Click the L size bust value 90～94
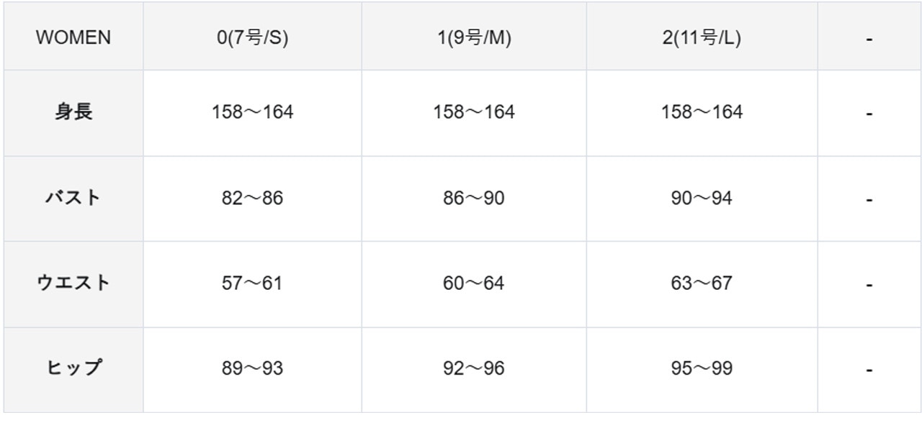 point(702,198)
